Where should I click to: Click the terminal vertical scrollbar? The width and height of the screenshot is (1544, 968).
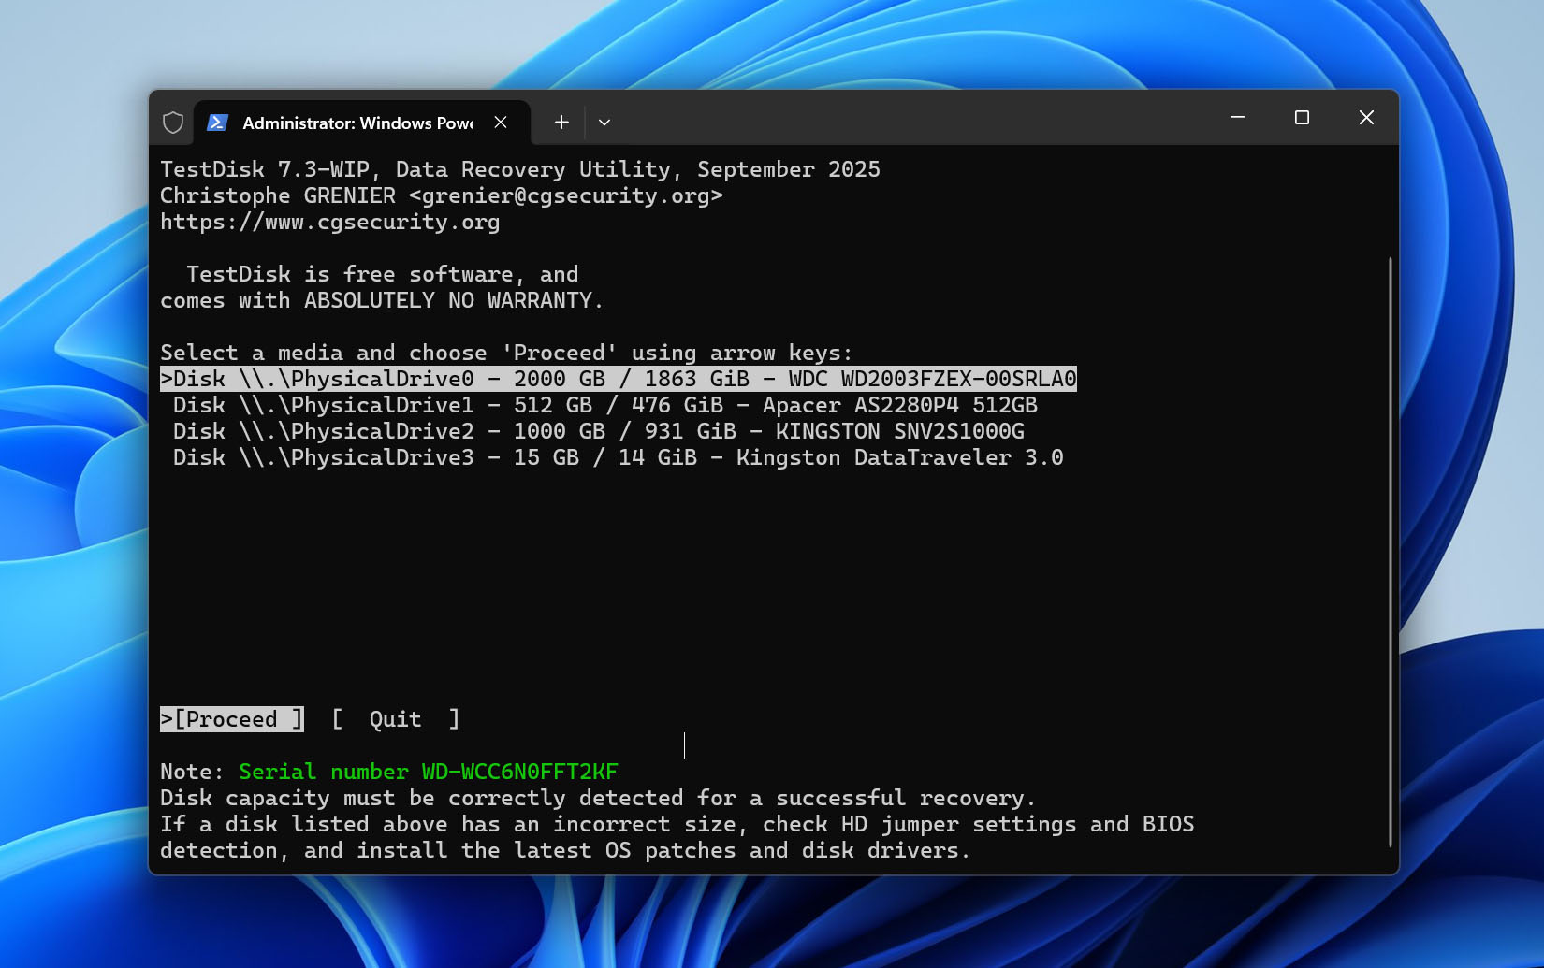coord(1391,552)
